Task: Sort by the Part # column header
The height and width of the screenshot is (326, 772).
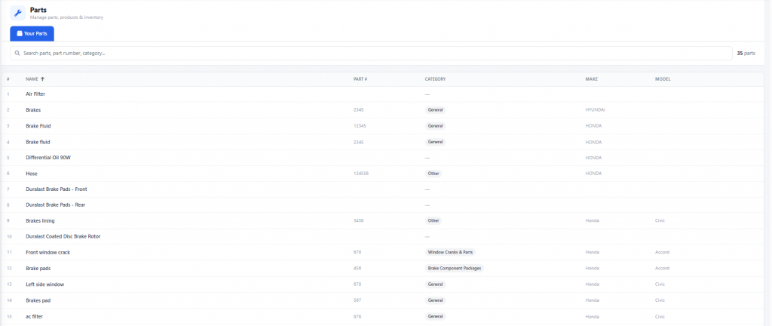Action: pos(360,78)
